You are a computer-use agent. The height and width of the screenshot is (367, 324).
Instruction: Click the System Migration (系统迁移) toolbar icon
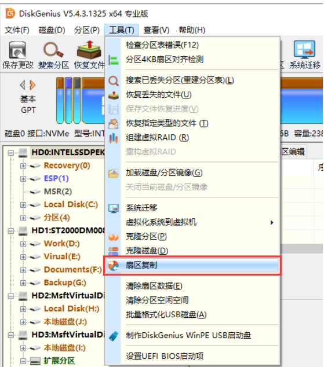304,49
